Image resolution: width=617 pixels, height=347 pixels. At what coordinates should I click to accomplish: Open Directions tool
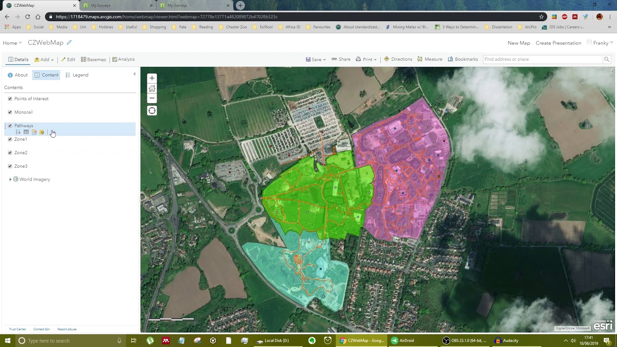click(x=398, y=59)
